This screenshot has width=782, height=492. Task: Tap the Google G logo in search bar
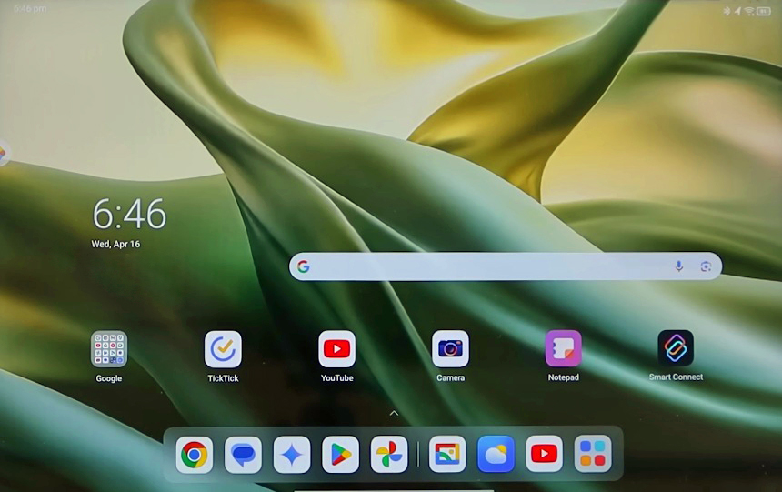pos(303,266)
